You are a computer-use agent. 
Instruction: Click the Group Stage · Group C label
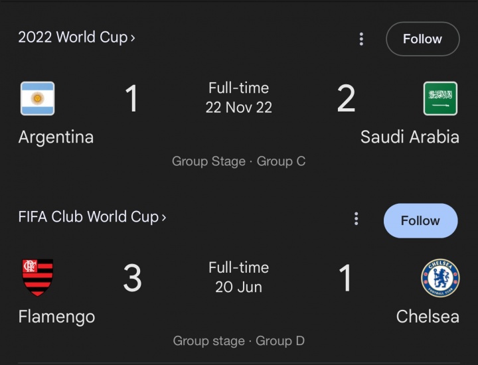tap(238, 161)
